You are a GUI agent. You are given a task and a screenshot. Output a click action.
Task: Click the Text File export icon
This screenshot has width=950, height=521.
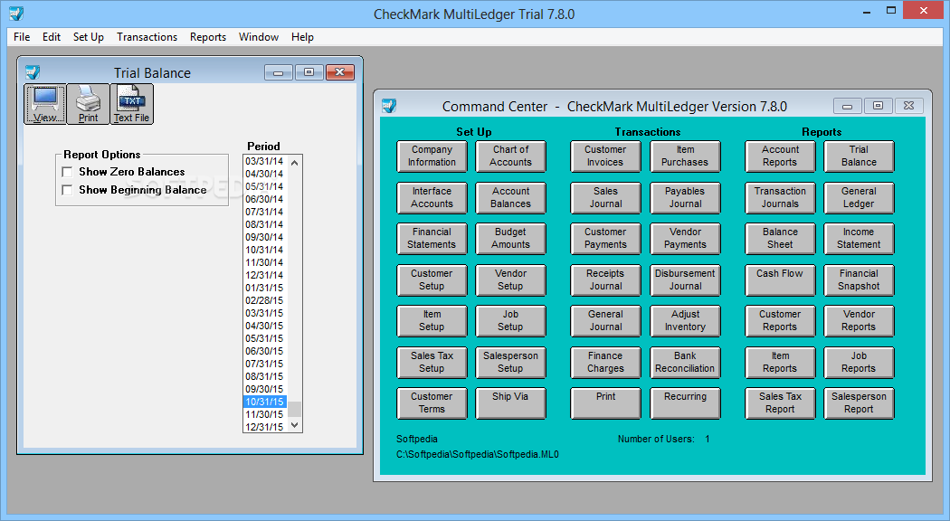click(131, 104)
